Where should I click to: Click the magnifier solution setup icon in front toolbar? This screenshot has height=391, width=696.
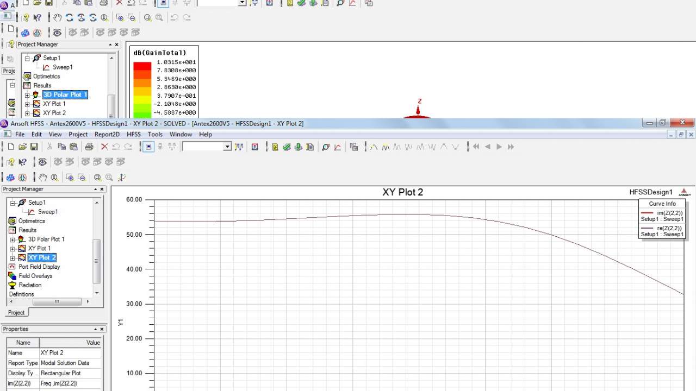coord(326,147)
